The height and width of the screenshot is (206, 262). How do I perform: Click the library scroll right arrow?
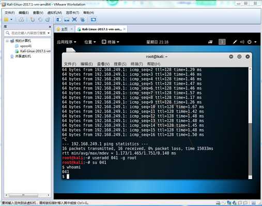tap(48, 195)
